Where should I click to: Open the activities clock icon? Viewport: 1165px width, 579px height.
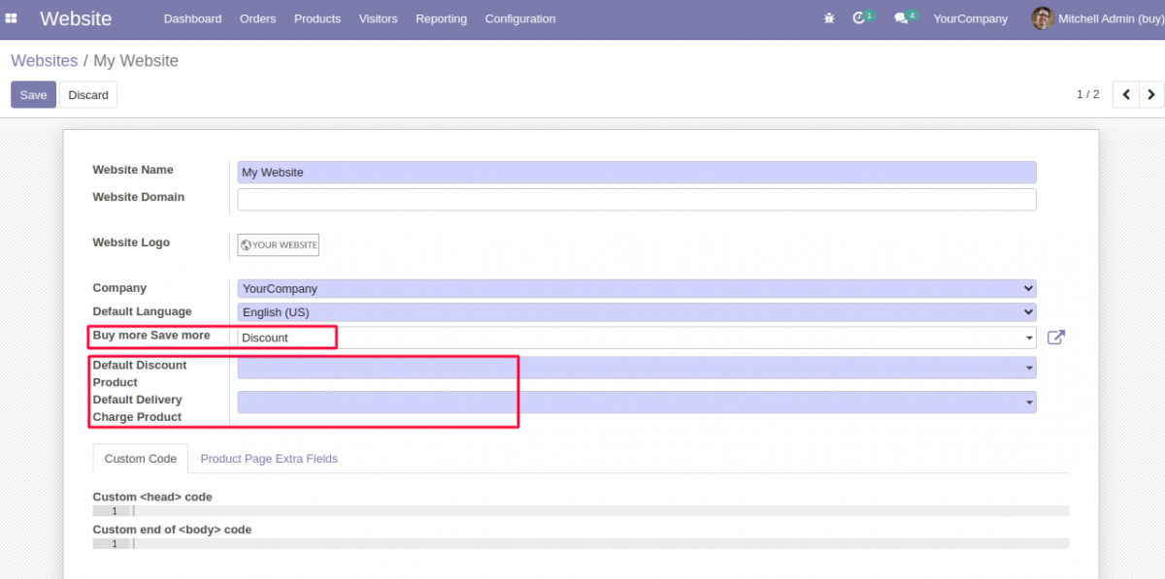pyautogui.click(x=859, y=18)
